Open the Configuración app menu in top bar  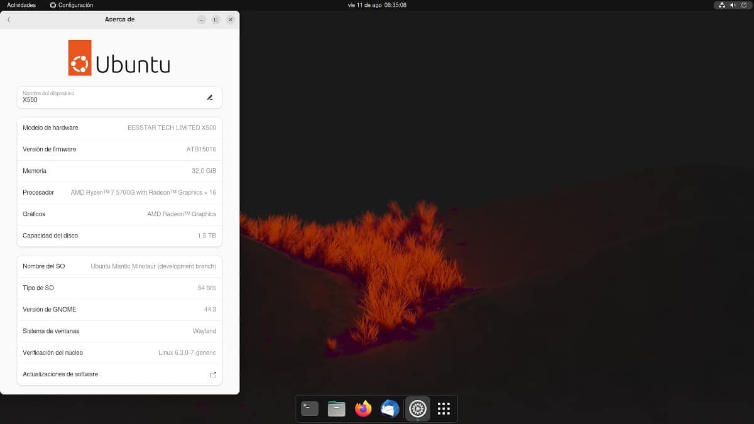click(x=71, y=5)
